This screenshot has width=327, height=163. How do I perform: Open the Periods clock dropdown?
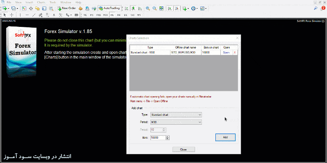point(195,8)
